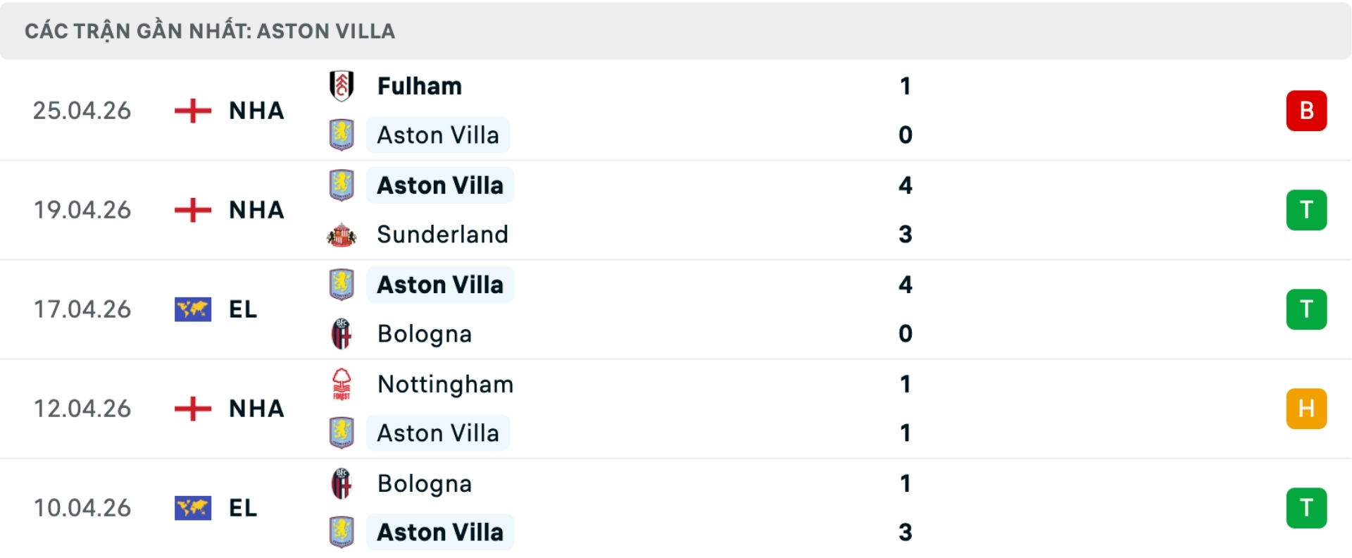The image size is (1352, 558).
Task: Open the Nottingham team link
Action: point(445,384)
